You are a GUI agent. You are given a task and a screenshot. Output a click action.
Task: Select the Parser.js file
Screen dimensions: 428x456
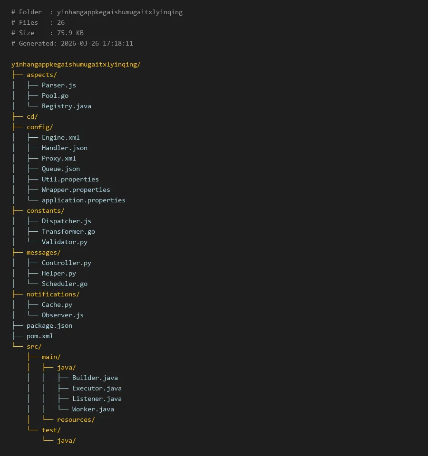(x=58, y=85)
